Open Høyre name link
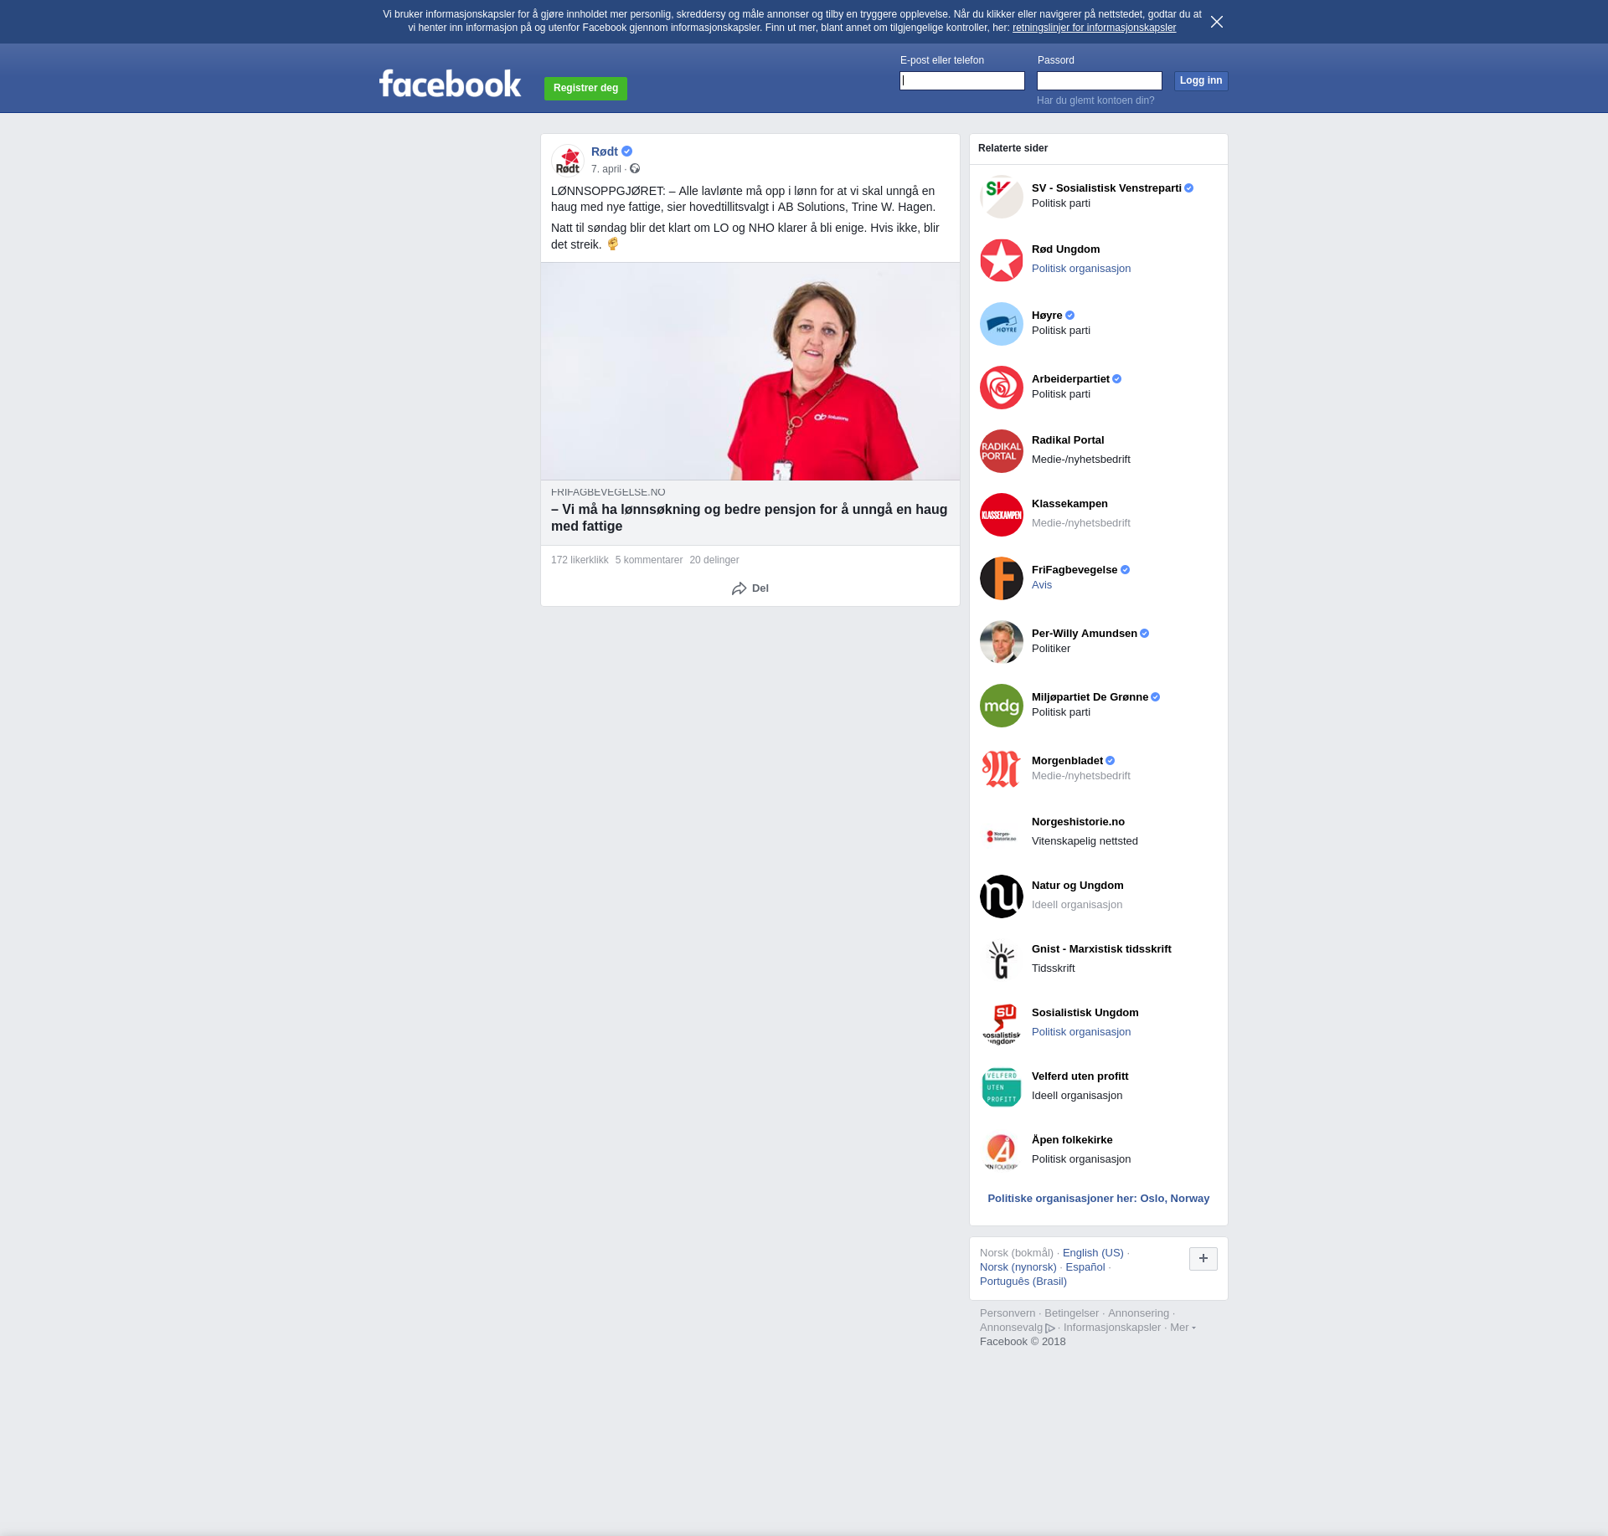 pos(1047,316)
